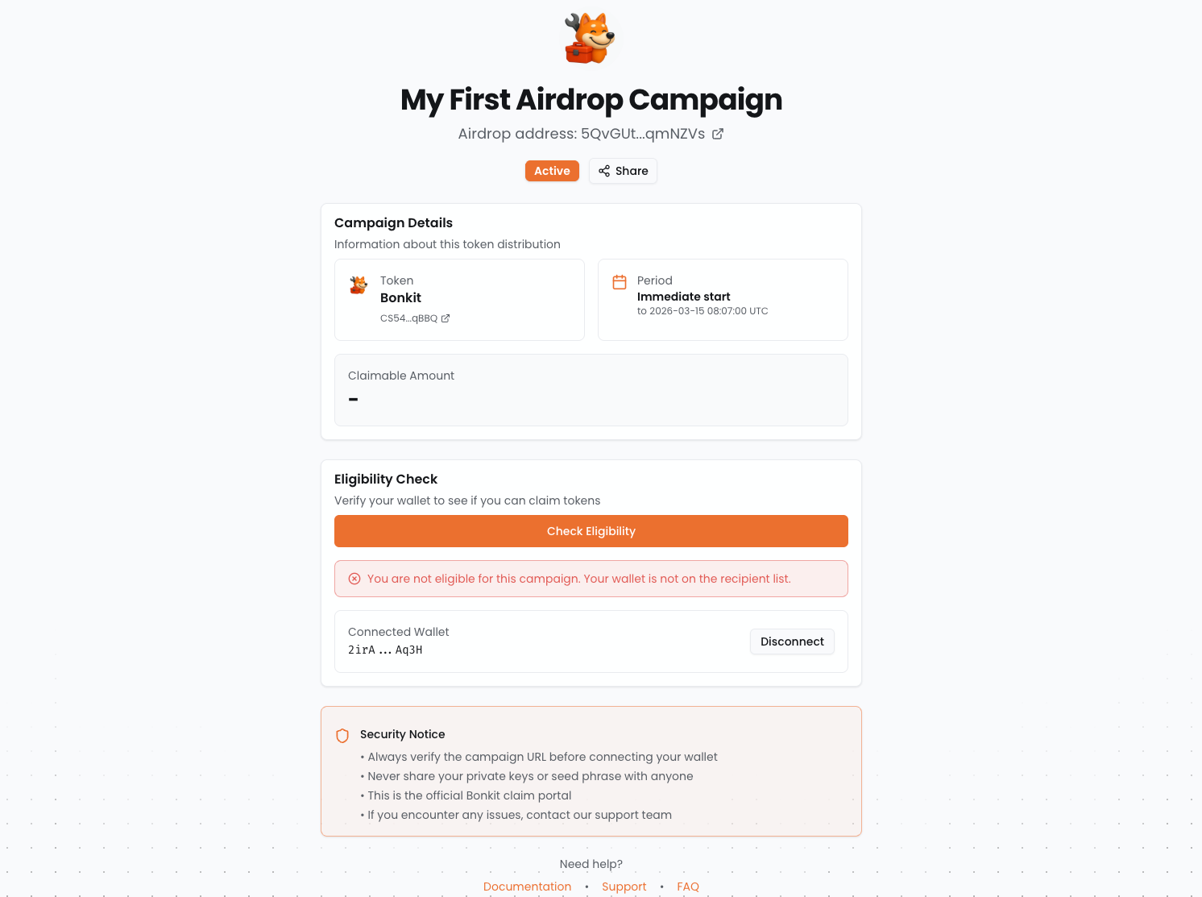Click the Claimable Amount card
Image resolution: width=1202 pixels, height=897 pixels.
coord(591,390)
